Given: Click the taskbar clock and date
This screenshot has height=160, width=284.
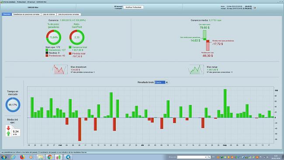Looking at the screenshot, I should pyautogui.click(x=276, y=157).
